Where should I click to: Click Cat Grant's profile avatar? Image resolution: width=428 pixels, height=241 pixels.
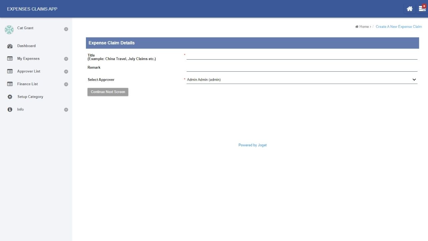pyautogui.click(x=9, y=29)
